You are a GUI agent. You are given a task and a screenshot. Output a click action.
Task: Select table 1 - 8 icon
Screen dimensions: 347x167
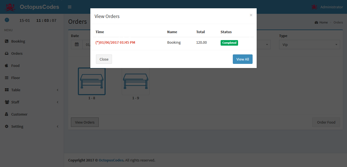pyautogui.click(x=92, y=81)
